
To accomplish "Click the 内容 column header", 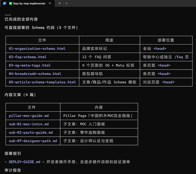I will coord(99,107).
